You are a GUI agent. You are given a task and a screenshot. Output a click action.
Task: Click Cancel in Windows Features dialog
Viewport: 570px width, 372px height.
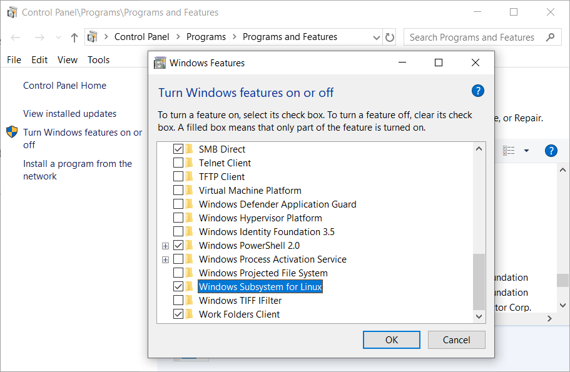point(457,339)
